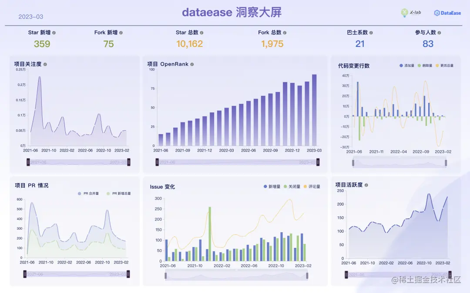Click the Fork 总数 value 1,975
This screenshot has height=293, width=470.
(x=272, y=44)
